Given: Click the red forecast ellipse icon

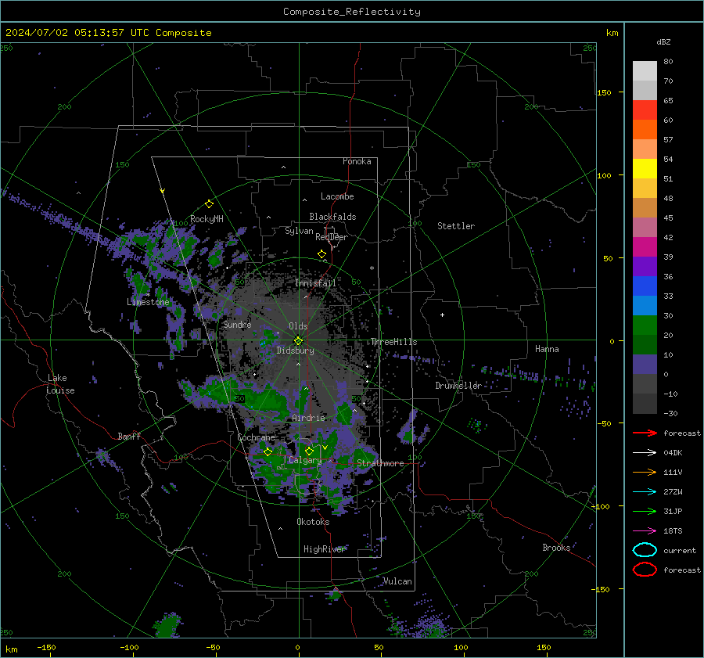Looking at the screenshot, I should point(645,570).
